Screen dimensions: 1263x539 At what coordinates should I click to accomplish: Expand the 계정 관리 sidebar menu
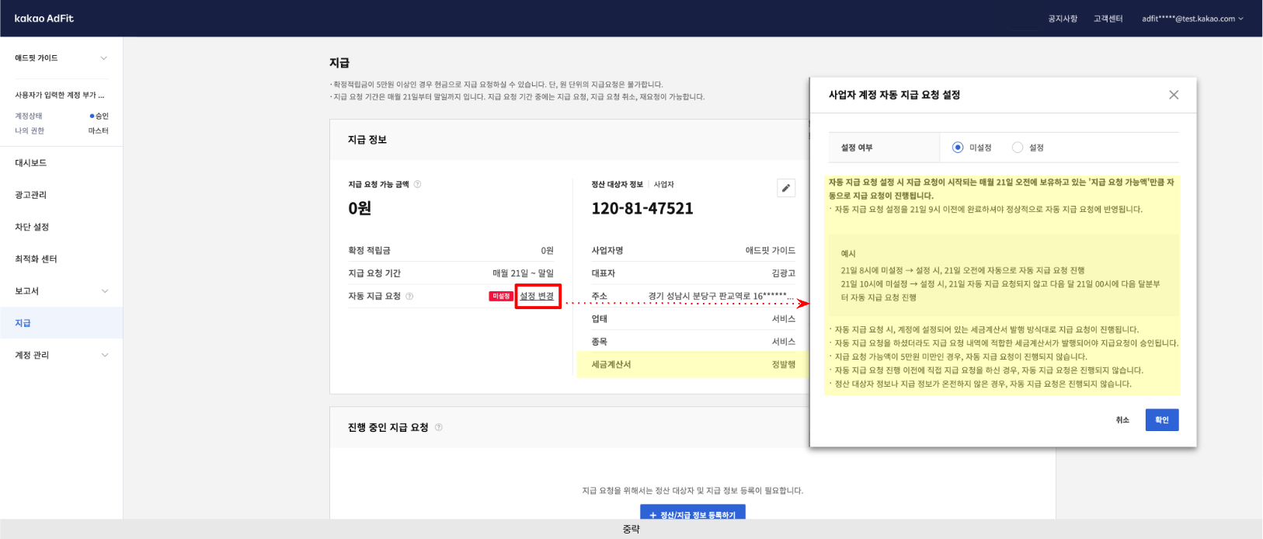point(104,355)
